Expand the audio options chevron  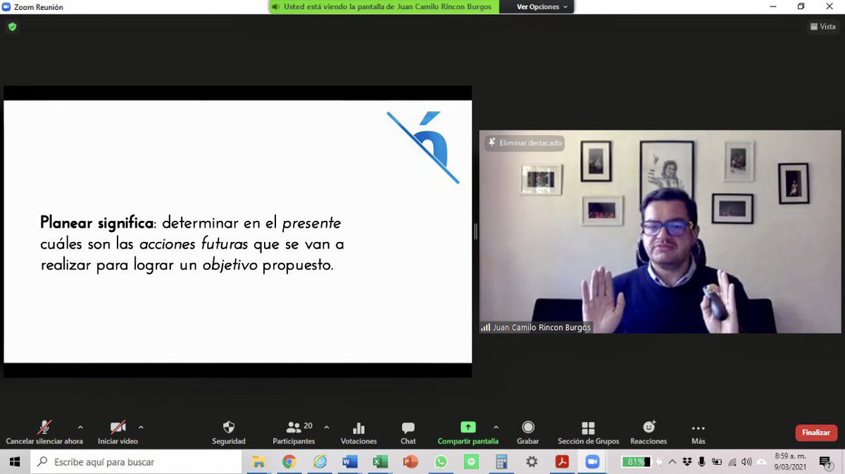pyautogui.click(x=80, y=427)
